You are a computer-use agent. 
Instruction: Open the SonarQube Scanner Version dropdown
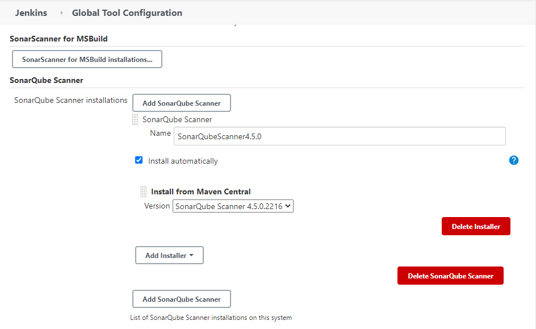[233, 206]
